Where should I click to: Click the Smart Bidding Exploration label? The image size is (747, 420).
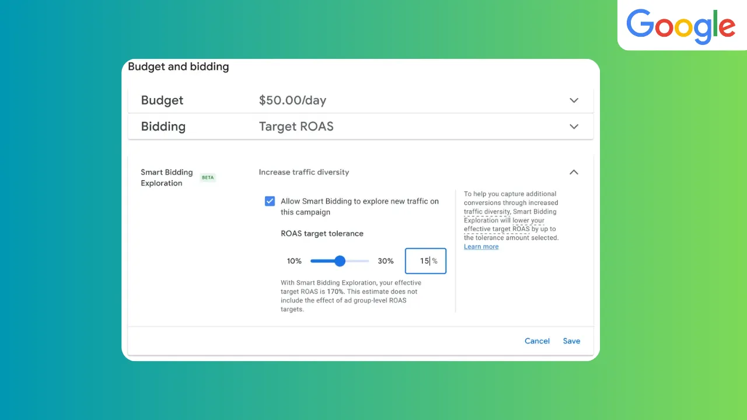point(166,178)
